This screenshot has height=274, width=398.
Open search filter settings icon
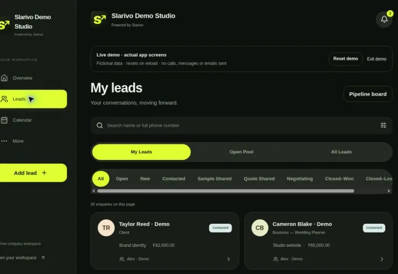click(x=383, y=125)
